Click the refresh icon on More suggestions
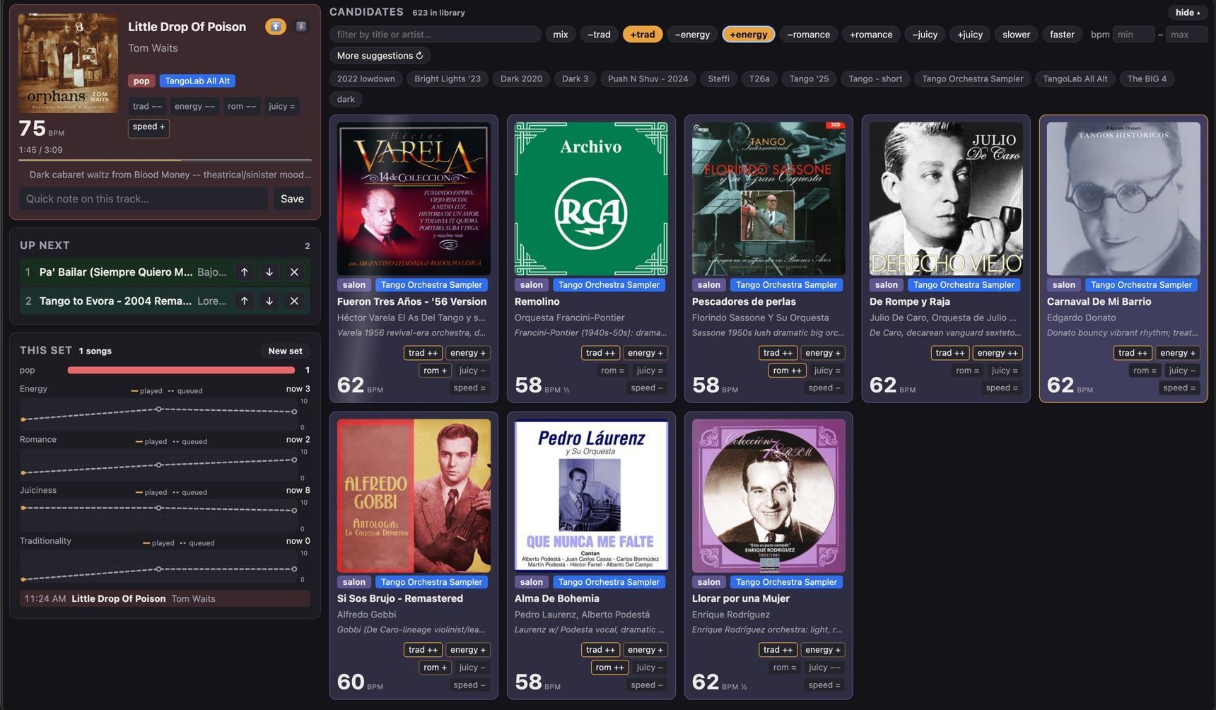 point(420,55)
